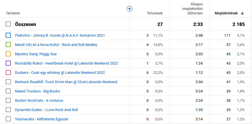Click the Tartalom column header
This screenshot has height=124, width=252.
point(13,13)
